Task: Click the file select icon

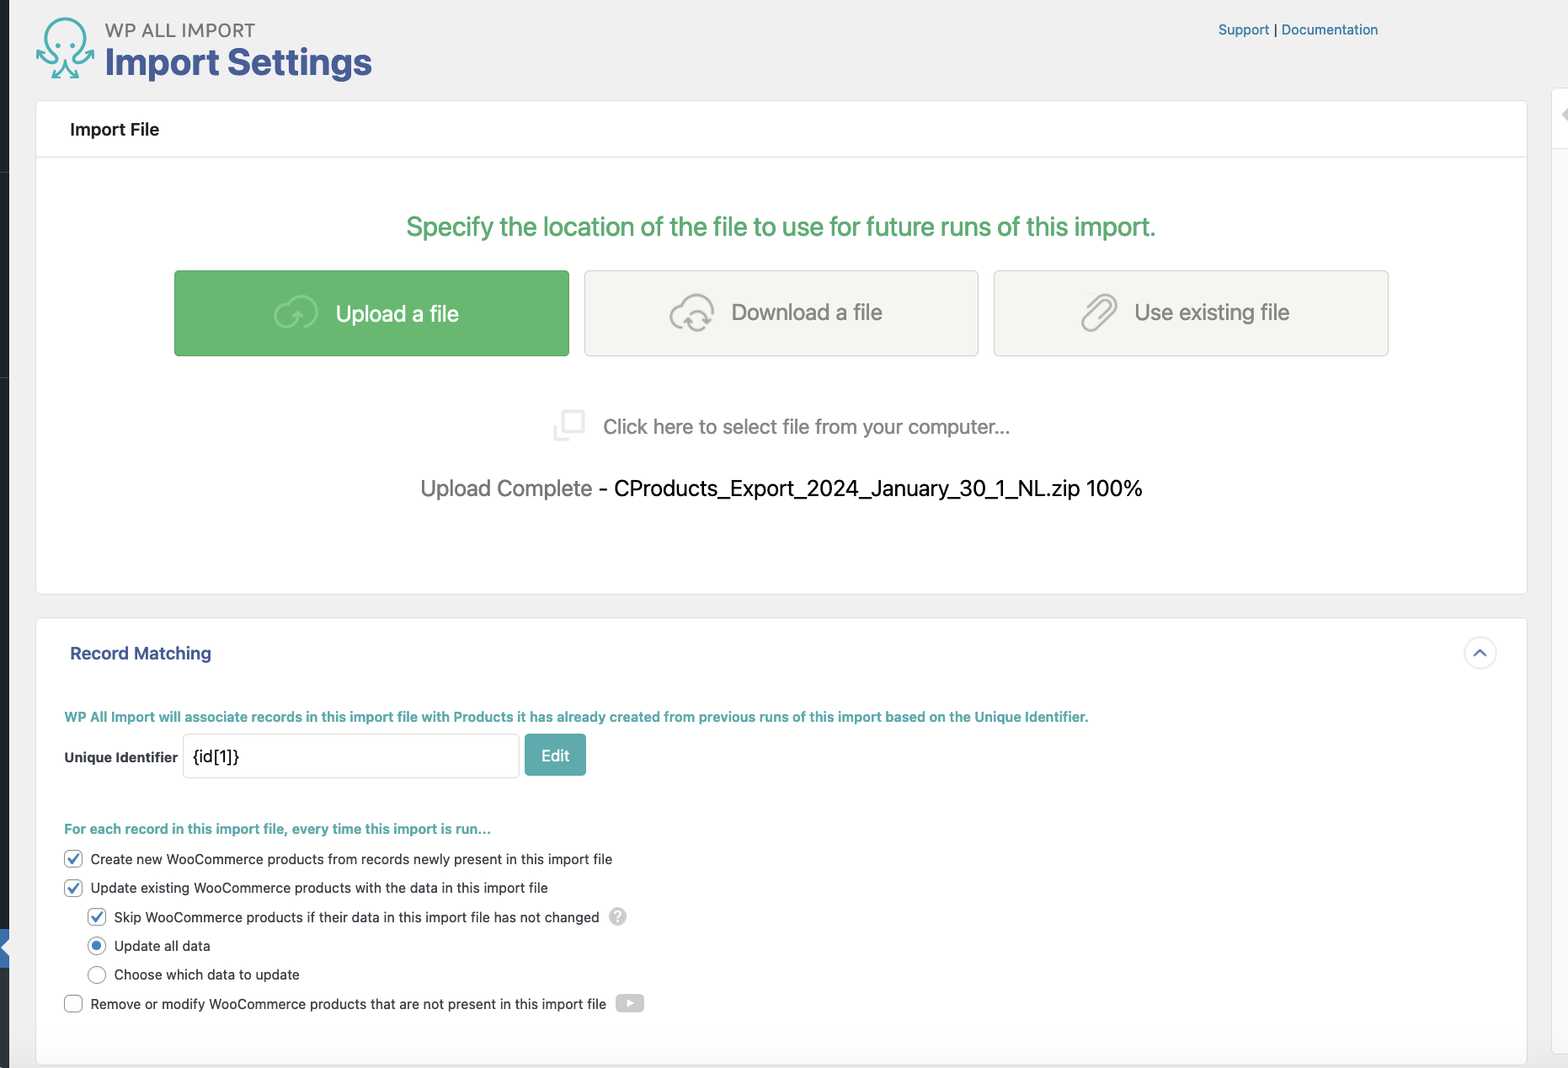Action: point(569,425)
